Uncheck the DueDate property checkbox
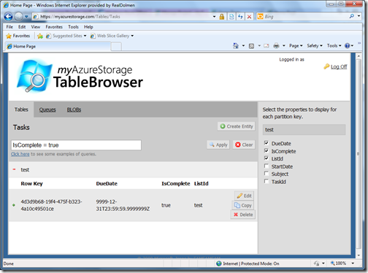The width and height of the screenshot is (368, 273). [267, 143]
